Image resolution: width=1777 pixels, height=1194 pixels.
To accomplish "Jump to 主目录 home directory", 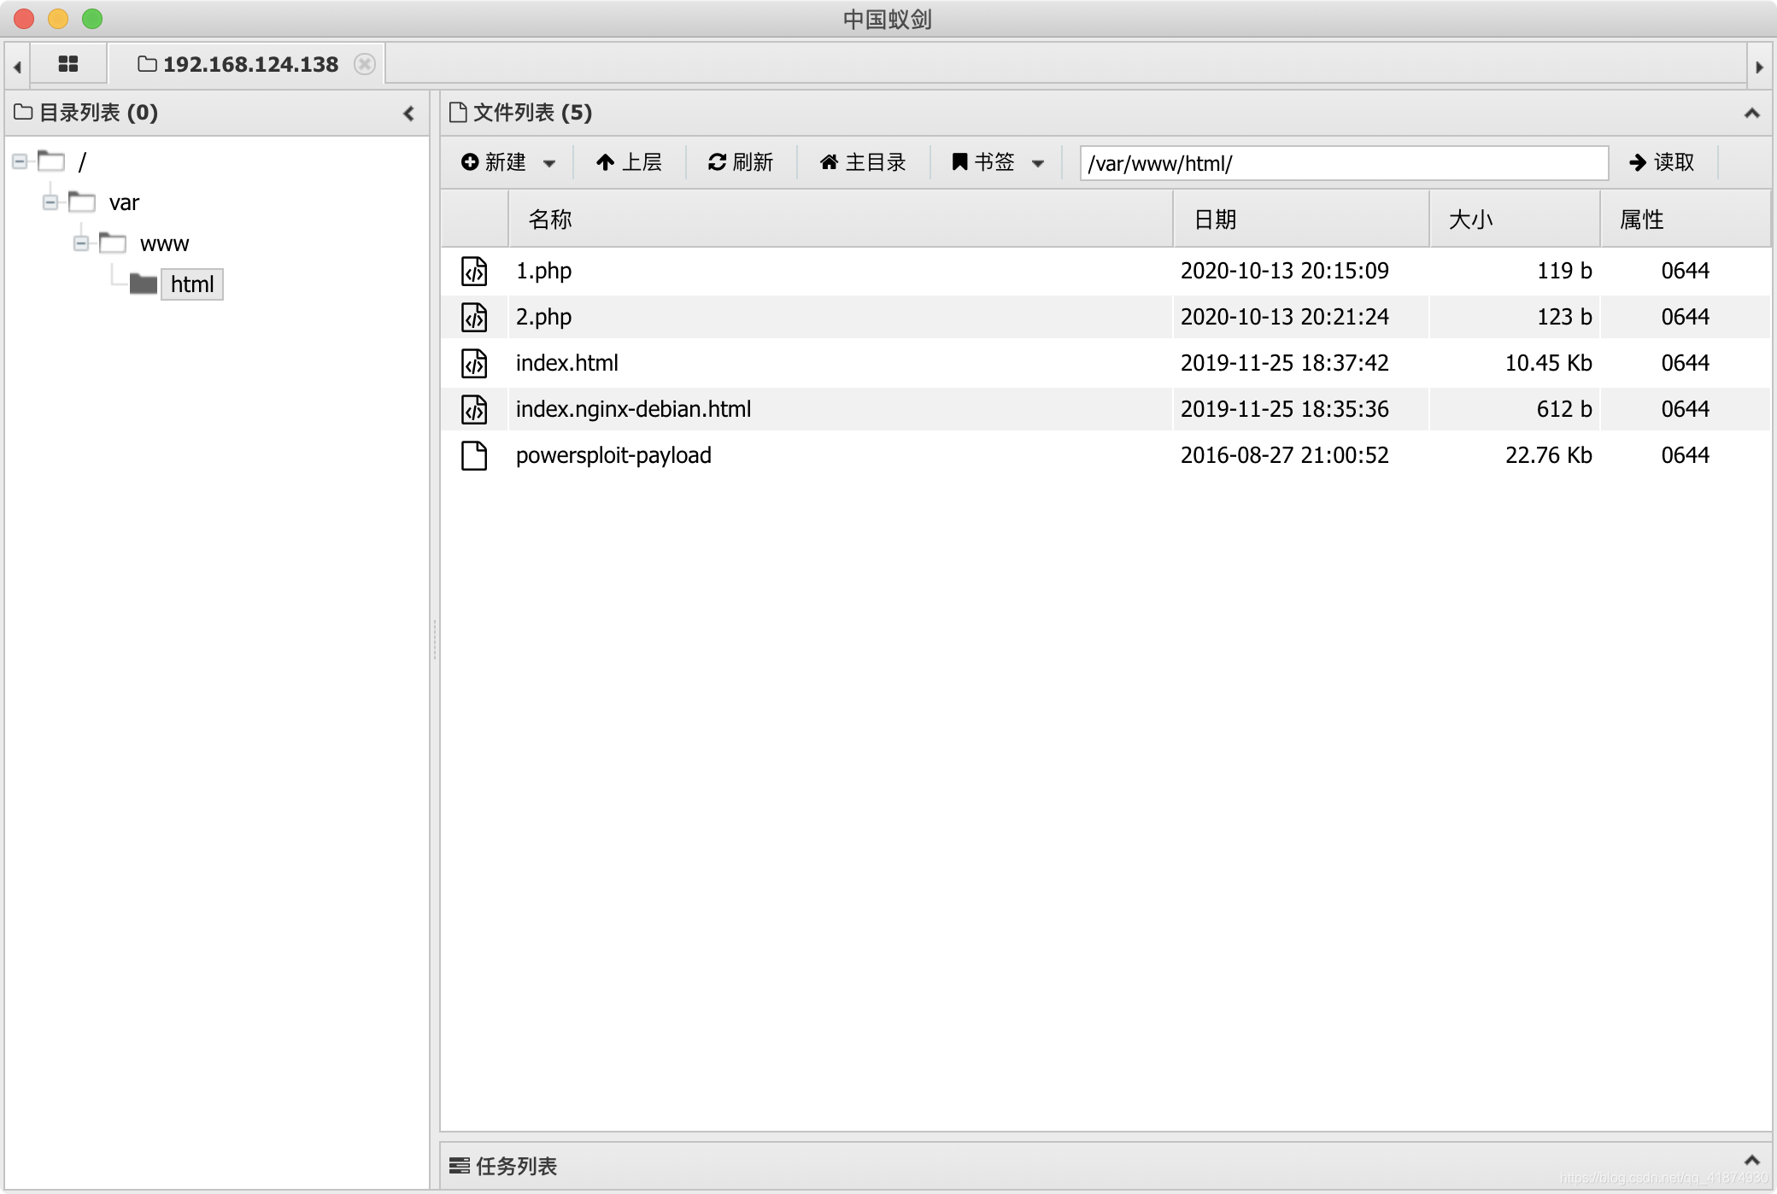I will tap(863, 162).
